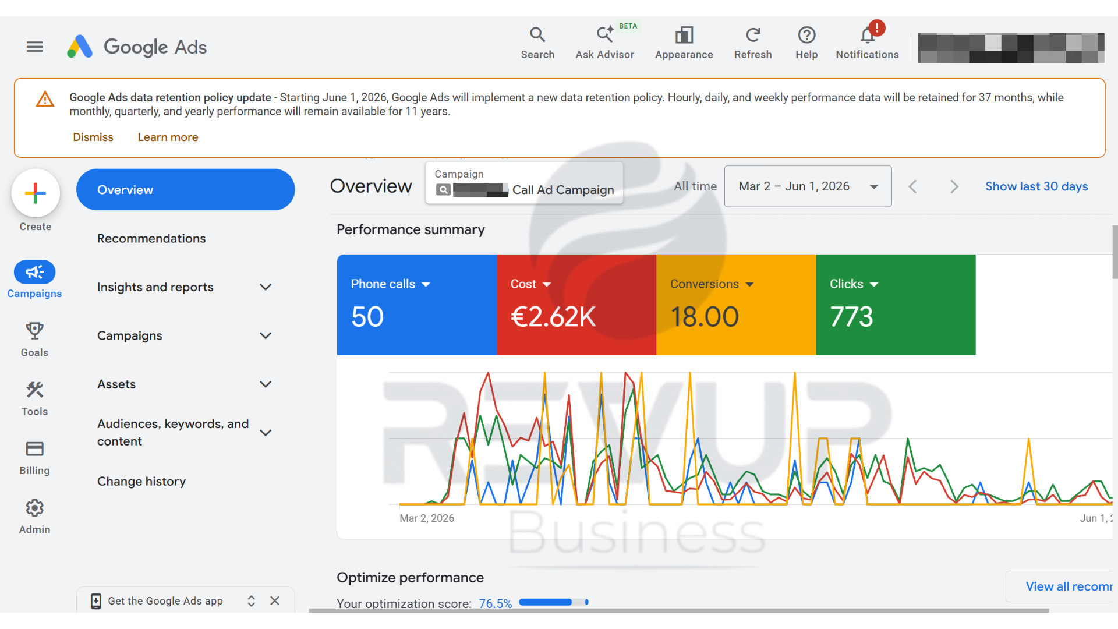The width and height of the screenshot is (1118, 629).
Task: Open the Campaign selector for Call Ad Campaign
Action: 524,183
